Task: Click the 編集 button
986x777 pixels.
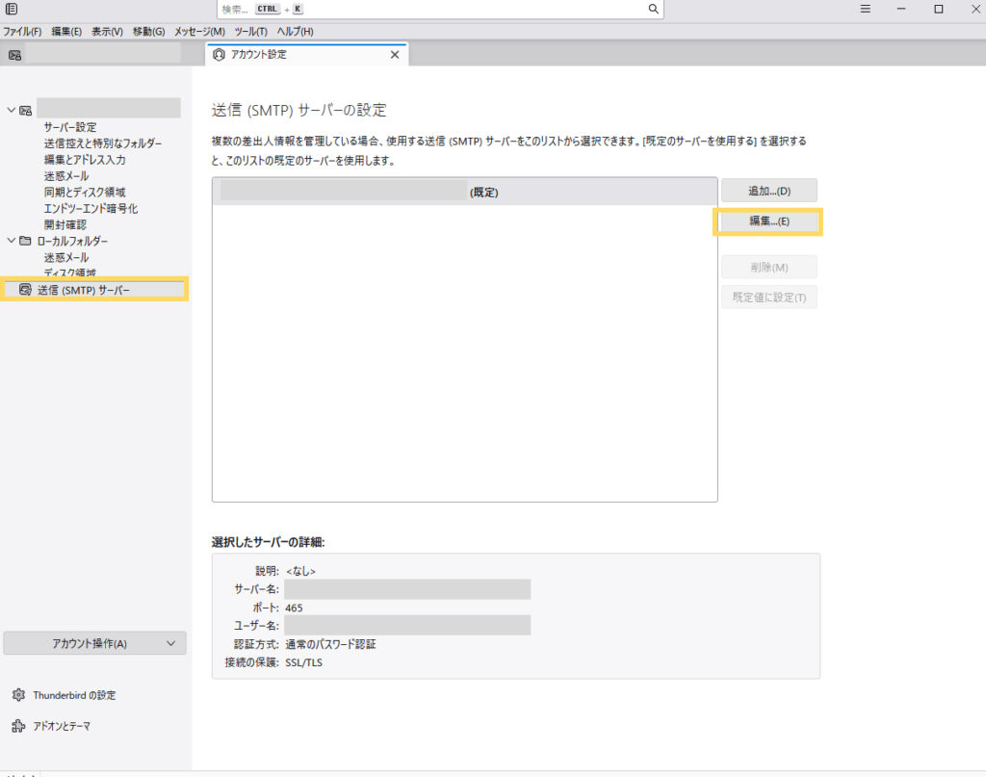Action: coord(768,221)
